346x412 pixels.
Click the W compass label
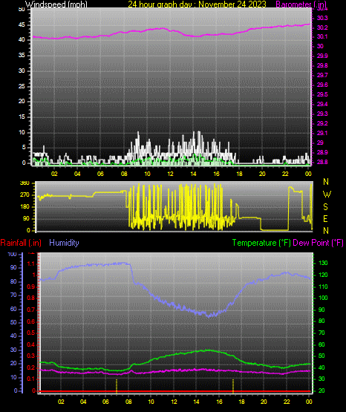[x=327, y=194]
